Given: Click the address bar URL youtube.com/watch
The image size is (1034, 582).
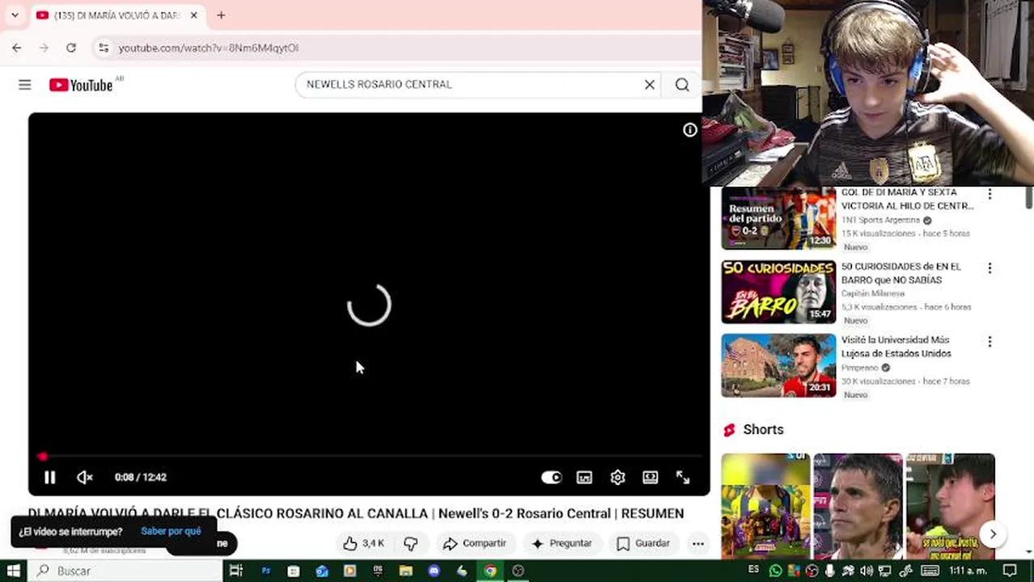Looking at the screenshot, I should coord(209,48).
